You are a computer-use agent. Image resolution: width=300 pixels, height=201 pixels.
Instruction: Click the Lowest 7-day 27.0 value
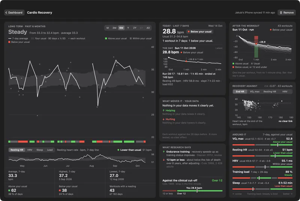pos(114,175)
